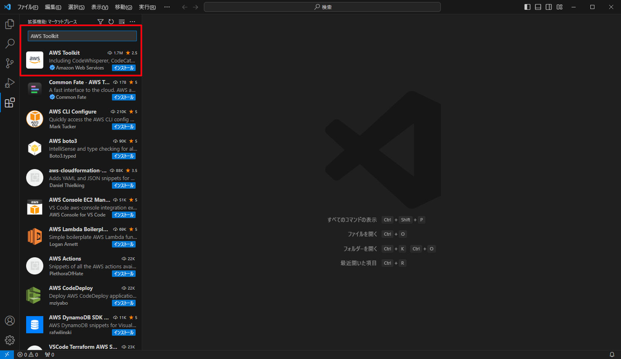
Task: Open the ファイル(F) menu
Action: pos(28,7)
